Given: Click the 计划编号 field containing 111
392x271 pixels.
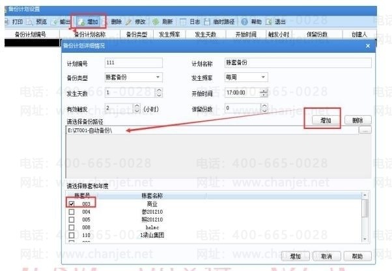Looking at the screenshot, I should [133, 63].
